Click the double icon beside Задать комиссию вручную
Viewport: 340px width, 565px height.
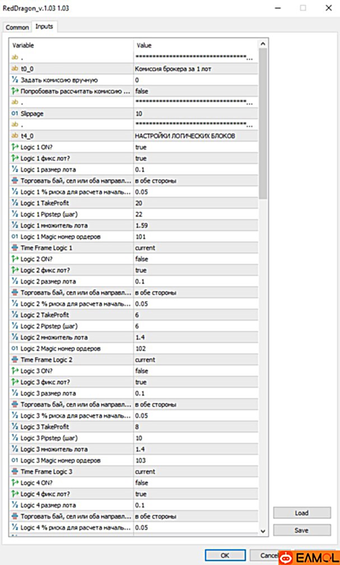tap(15, 79)
